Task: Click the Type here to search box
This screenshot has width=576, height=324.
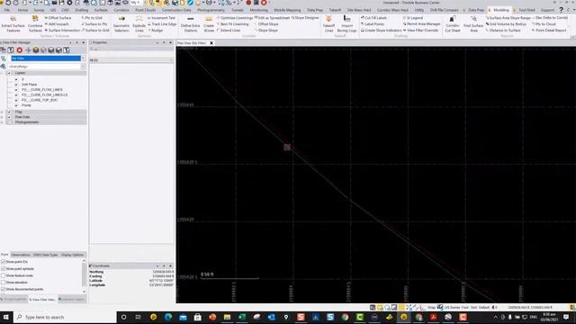Action: 65,317
